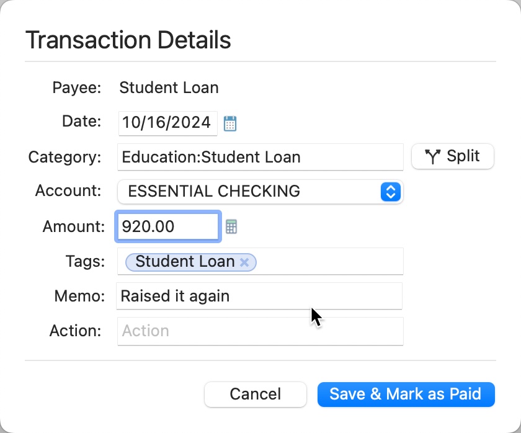
Task: Expand the Account dropdown menu
Action: [390, 192]
